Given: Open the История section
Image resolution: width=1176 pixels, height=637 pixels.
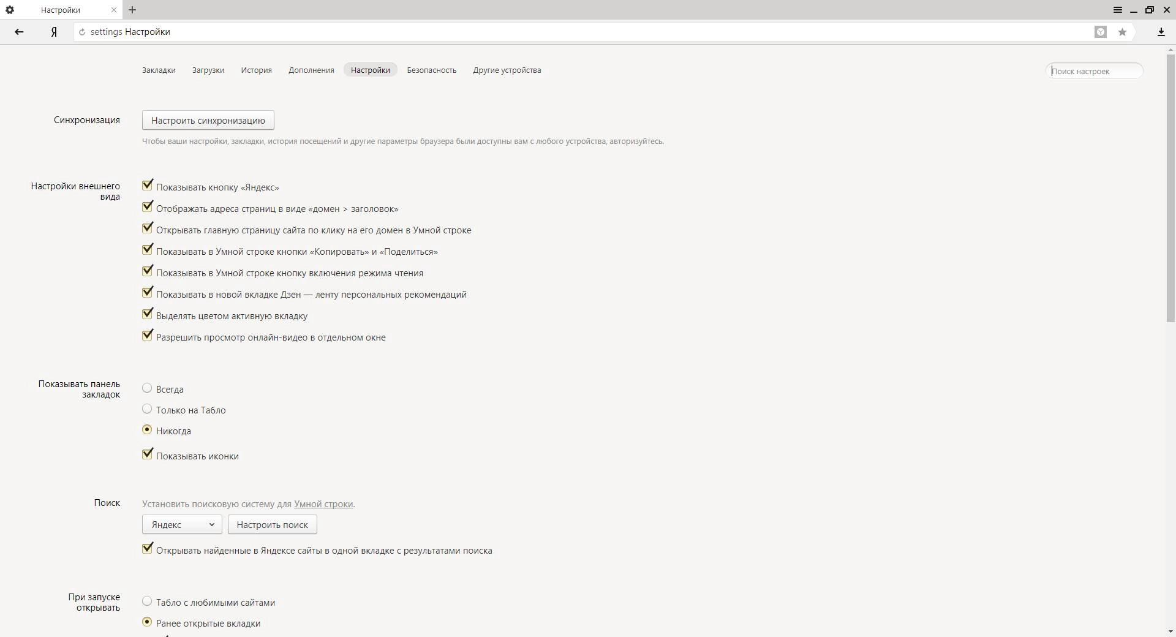Looking at the screenshot, I should pos(256,70).
